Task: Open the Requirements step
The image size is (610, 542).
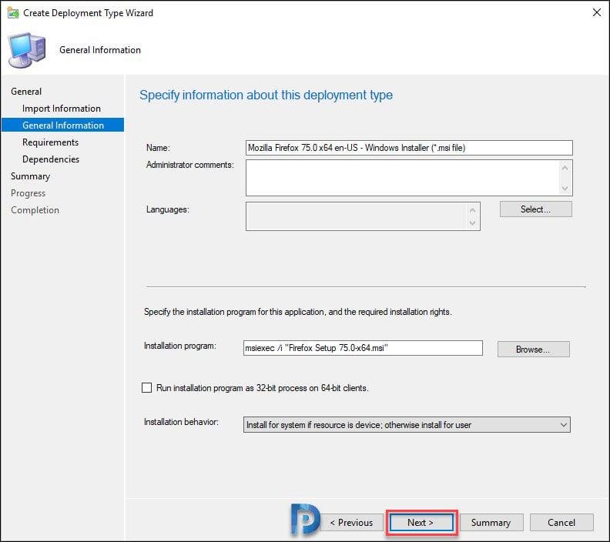Action: (x=50, y=142)
